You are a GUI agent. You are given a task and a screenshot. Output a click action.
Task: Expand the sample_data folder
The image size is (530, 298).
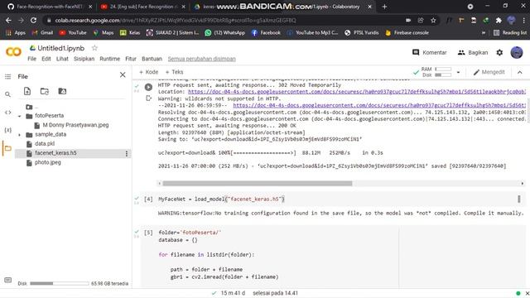click(x=20, y=135)
